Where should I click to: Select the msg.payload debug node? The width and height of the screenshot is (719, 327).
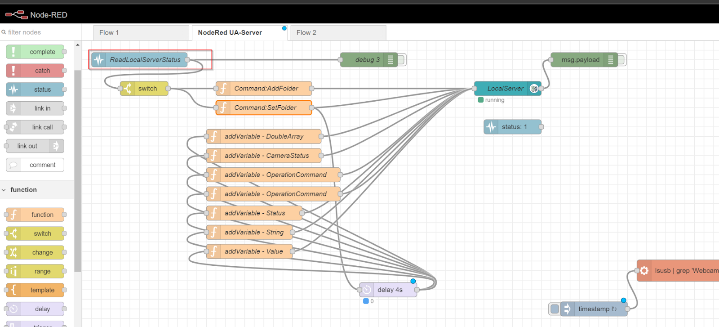tap(584, 60)
